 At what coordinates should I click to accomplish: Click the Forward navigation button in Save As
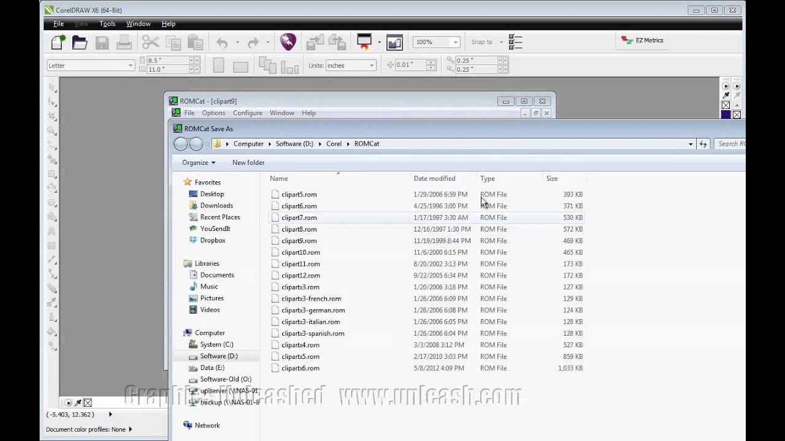pyautogui.click(x=196, y=144)
